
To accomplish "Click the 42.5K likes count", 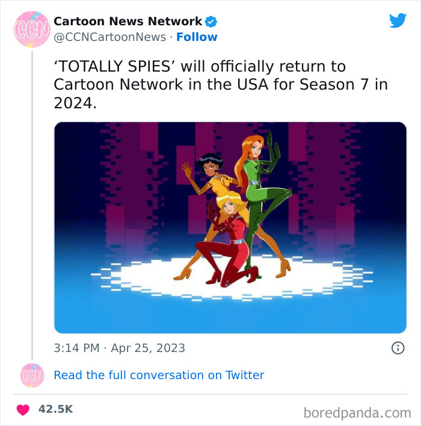I will point(56,409).
